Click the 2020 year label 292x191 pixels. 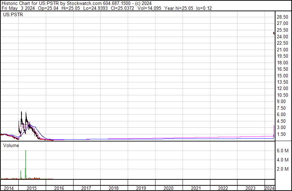(169, 188)
